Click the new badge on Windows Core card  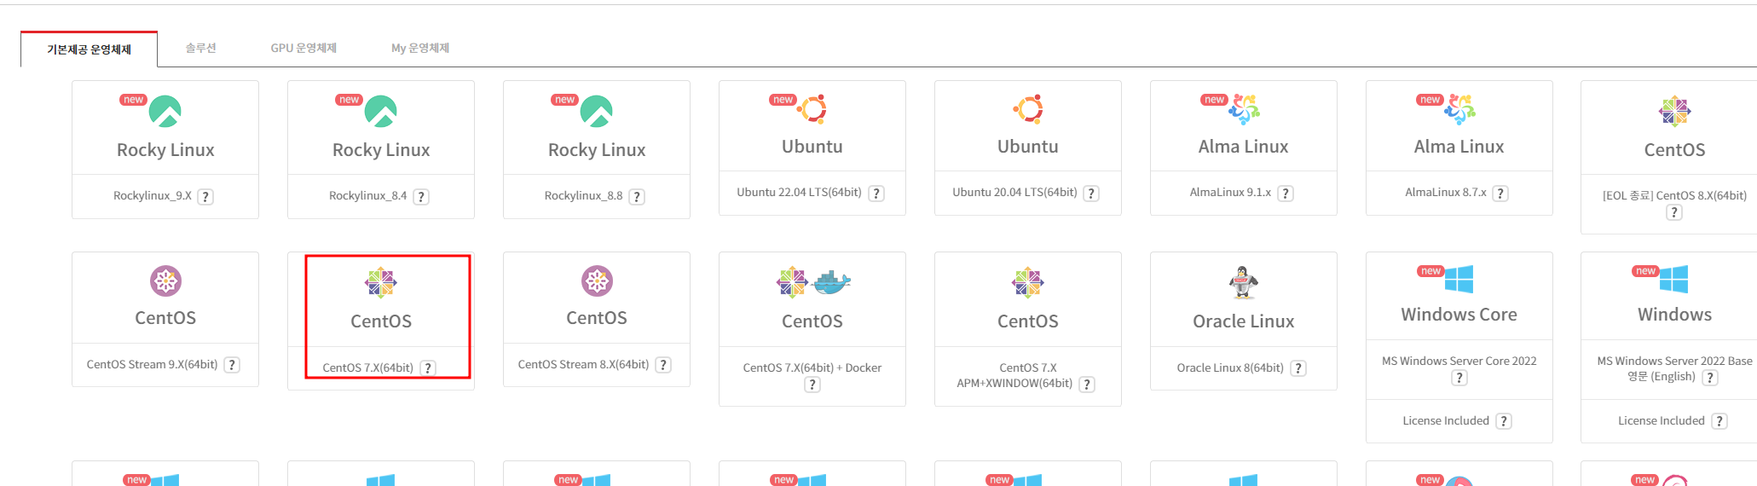pyautogui.click(x=1430, y=271)
